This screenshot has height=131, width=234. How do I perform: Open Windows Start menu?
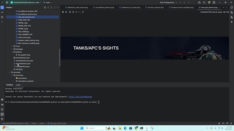(82, 128)
